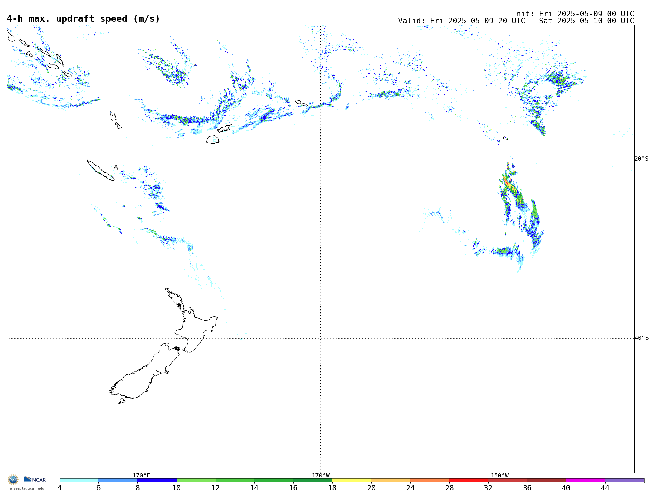Viewport: 654px width, 492px height.
Task: Click the colorbar tick label 44
Action: tap(605, 488)
